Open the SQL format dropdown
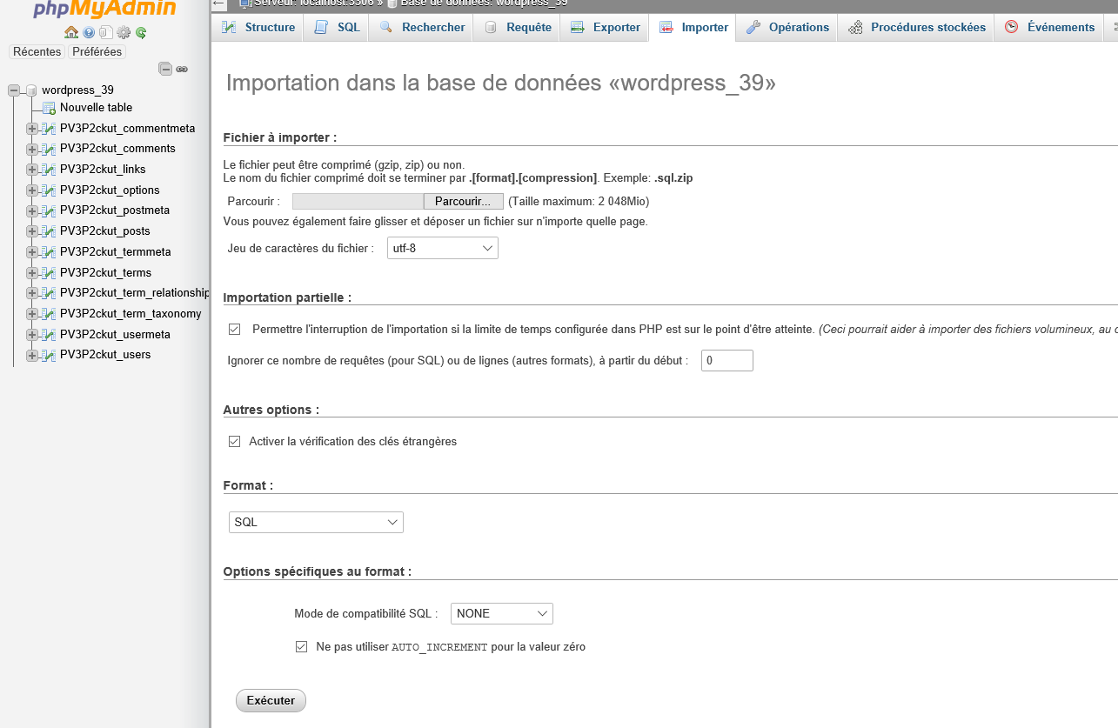The height and width of the screenshot is (728, 1118). tap(316, 523)
